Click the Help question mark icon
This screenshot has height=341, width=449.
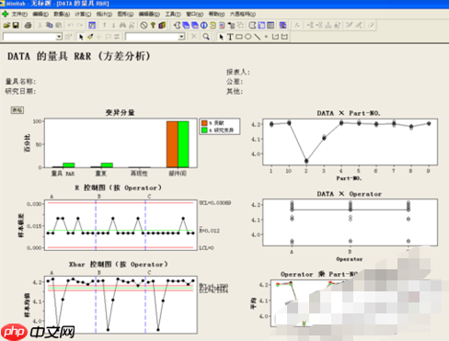(153, 25)
